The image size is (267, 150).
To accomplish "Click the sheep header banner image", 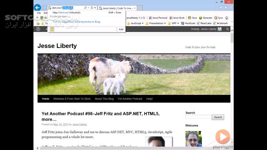I will click(x=134, y=74).
